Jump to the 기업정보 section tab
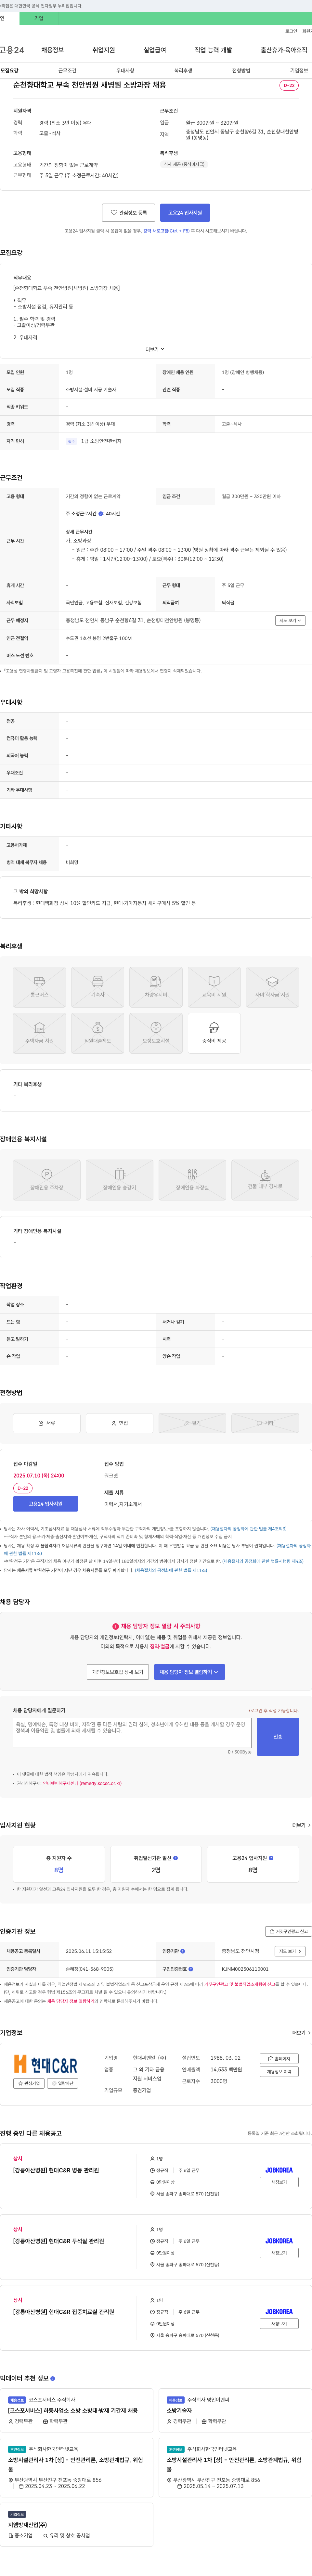This screenshot has height=2576, width=312. click(x=299, y=71)
